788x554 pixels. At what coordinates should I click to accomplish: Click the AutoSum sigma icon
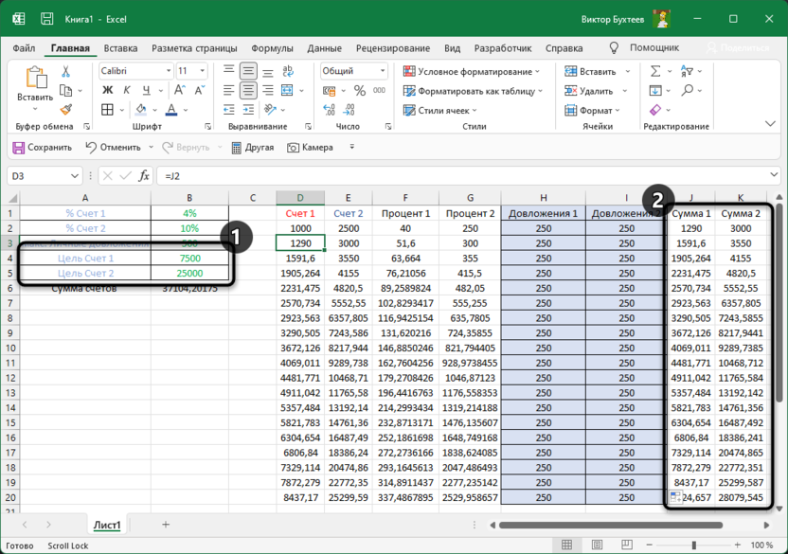(656, 71)
